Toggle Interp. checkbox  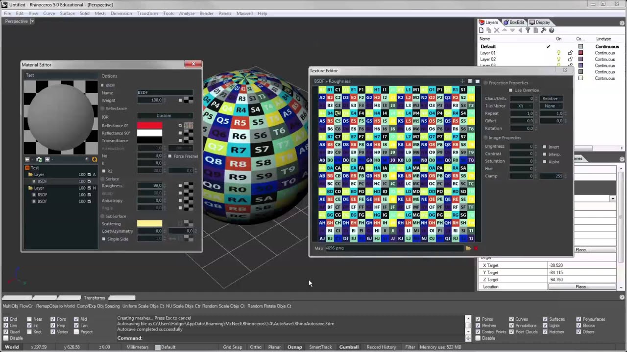tap(544, 154)
